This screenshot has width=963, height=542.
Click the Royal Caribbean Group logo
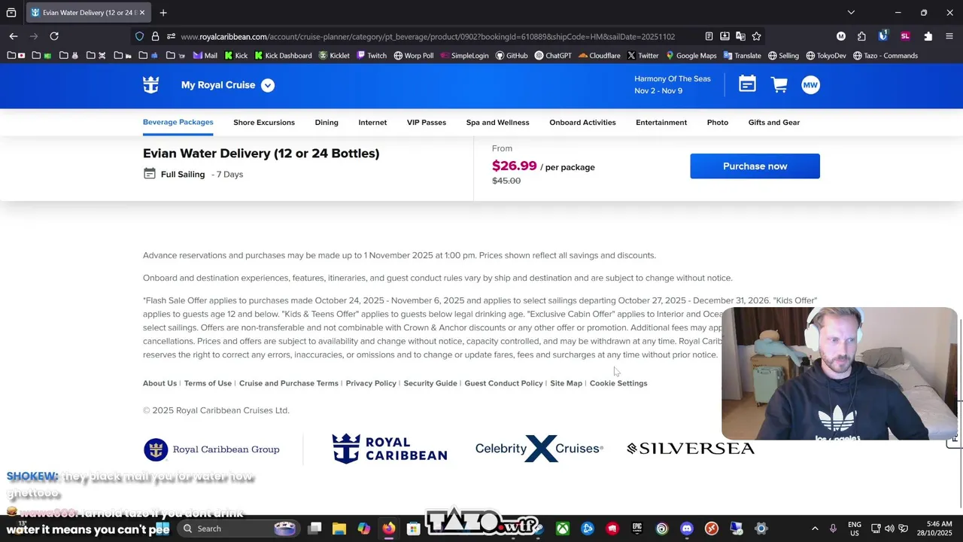[211, 449]
